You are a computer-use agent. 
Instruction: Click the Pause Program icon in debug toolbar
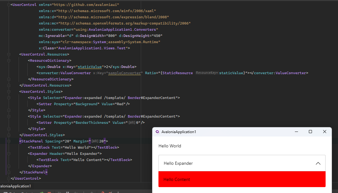pos(68,192)
